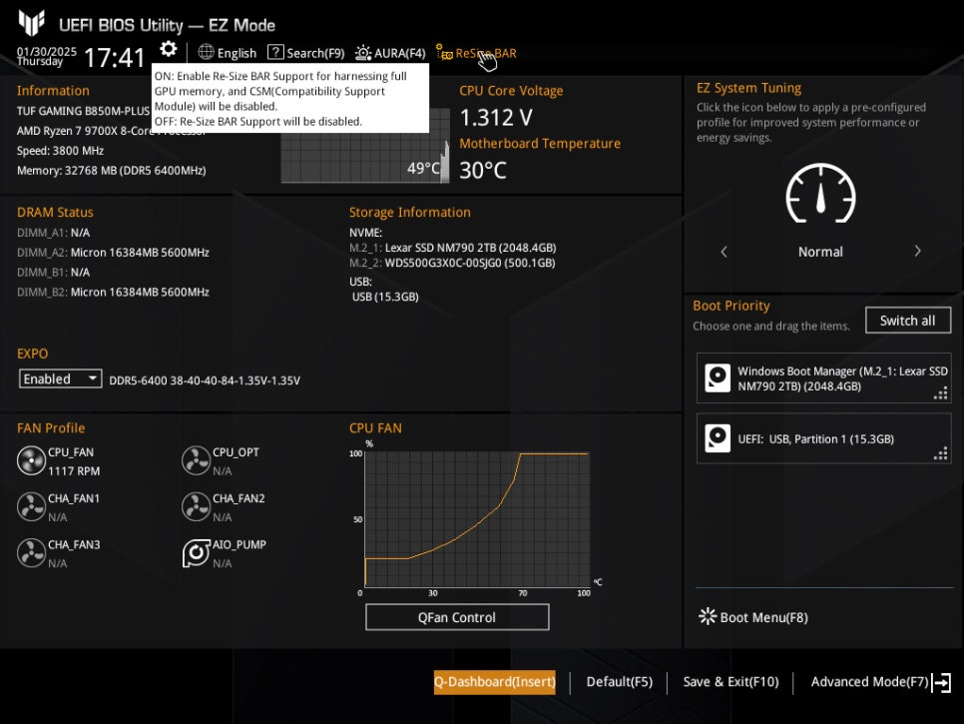Click Memory: 32768 MB (DDR5 6400MHz)

(x=112, y=171)
